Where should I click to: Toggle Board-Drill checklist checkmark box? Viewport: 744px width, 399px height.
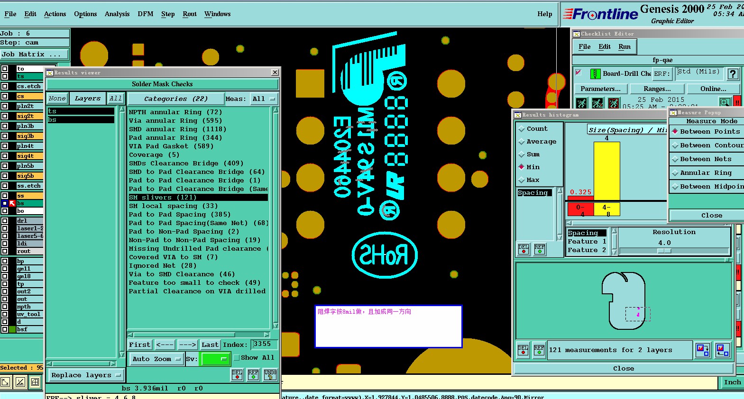tap(579, 73)
